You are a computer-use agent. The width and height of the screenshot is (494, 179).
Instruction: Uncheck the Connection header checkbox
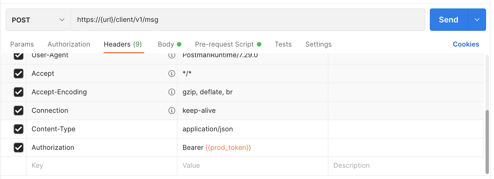point(19,111)
